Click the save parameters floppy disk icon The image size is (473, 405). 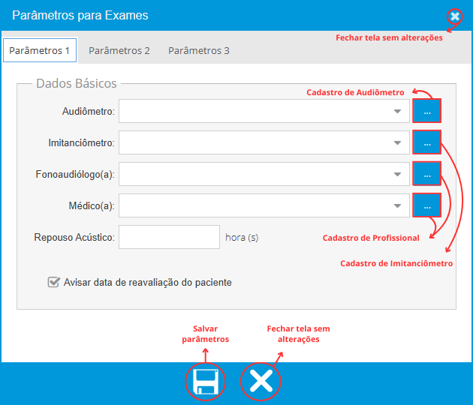tap(205, 382)
